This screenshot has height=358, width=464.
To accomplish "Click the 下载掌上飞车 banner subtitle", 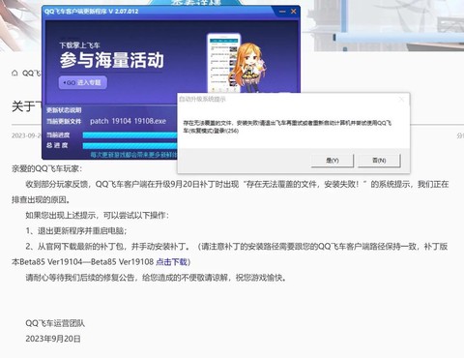I will click(x=79, y=45).
